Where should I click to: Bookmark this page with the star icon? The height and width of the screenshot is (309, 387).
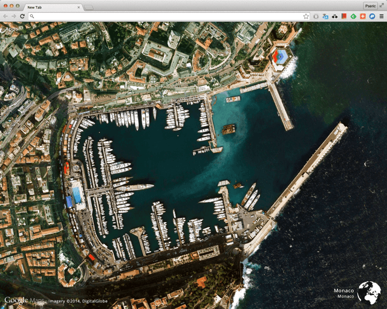coord(306,16)
